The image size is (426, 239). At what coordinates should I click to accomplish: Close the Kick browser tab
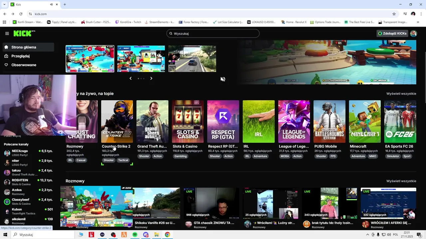click(57, 5)
